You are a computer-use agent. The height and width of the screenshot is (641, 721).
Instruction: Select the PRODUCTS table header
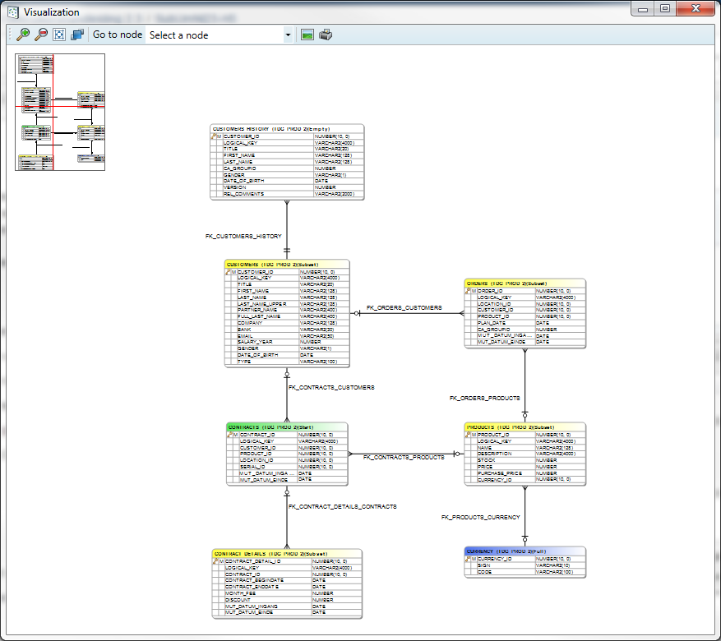click(x=525, y=427)
